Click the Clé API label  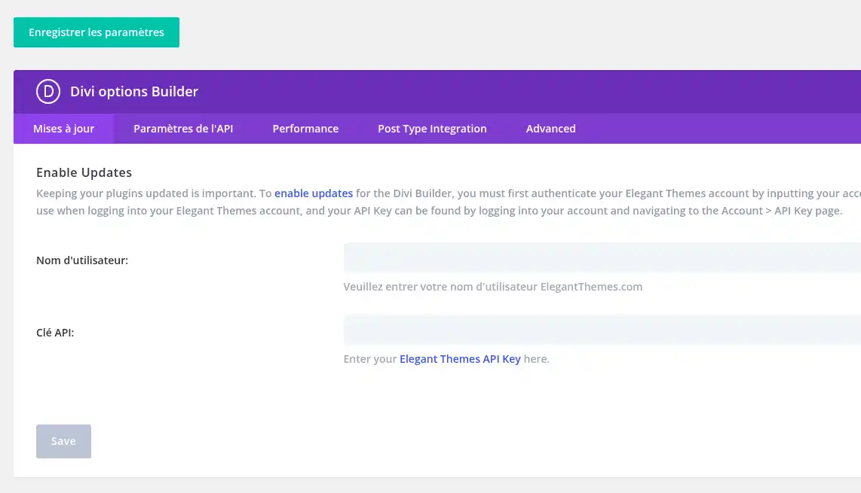pos(55,333)
